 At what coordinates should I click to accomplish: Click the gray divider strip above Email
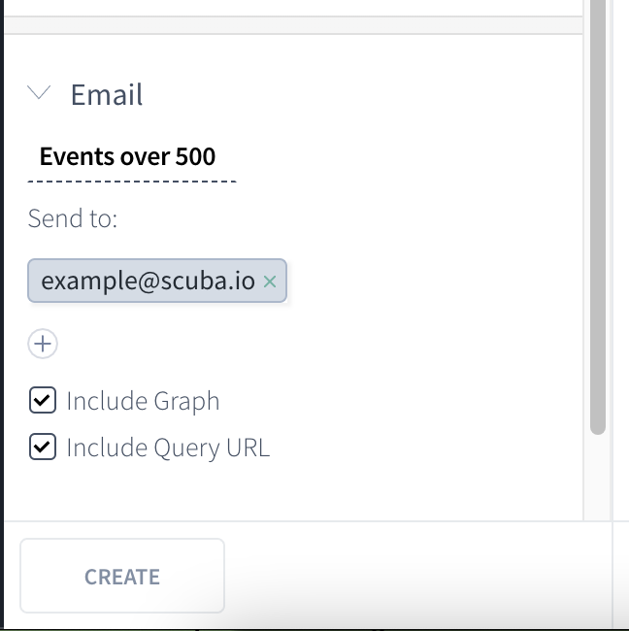pos(293,25)
